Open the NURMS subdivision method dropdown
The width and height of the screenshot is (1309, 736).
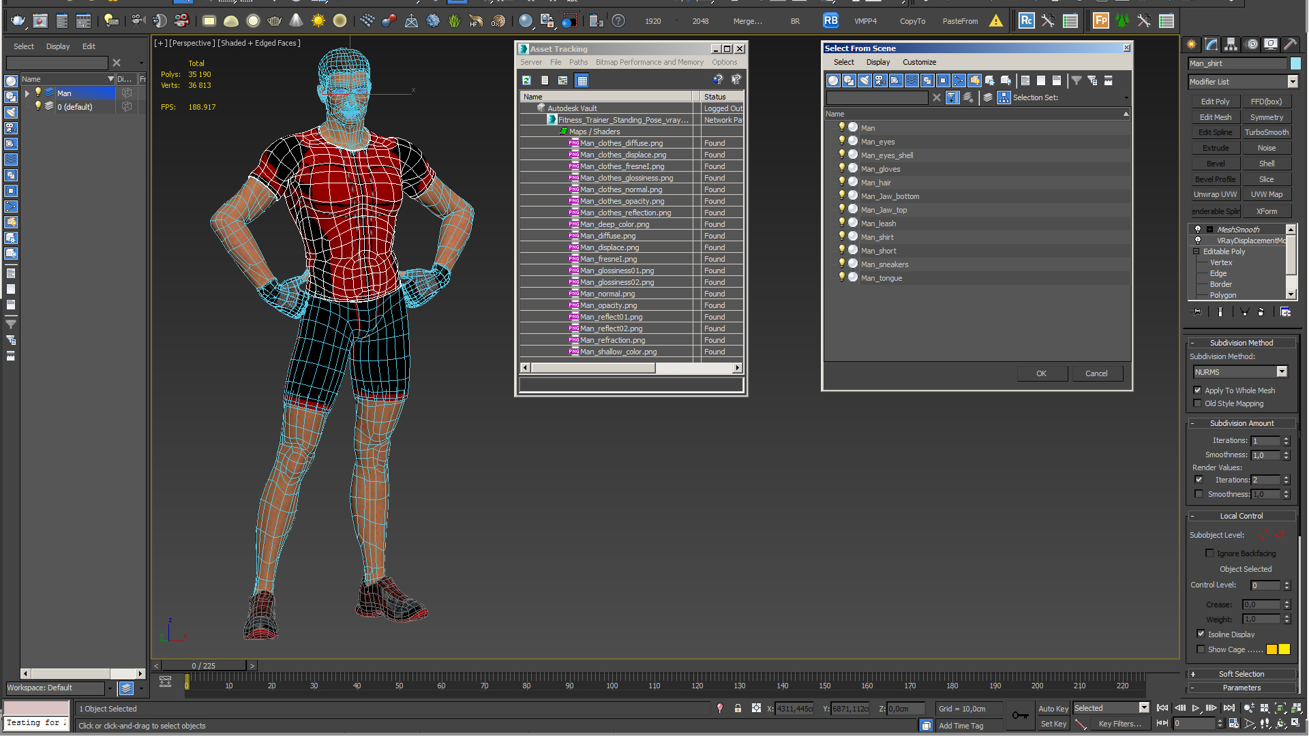tap(1282, 372)
